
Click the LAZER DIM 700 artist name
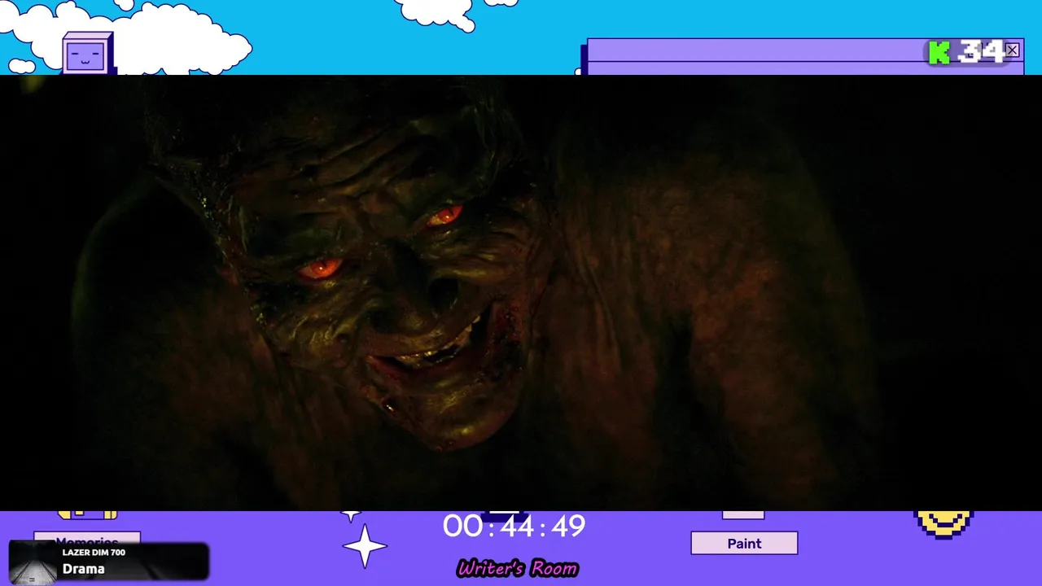94,553
